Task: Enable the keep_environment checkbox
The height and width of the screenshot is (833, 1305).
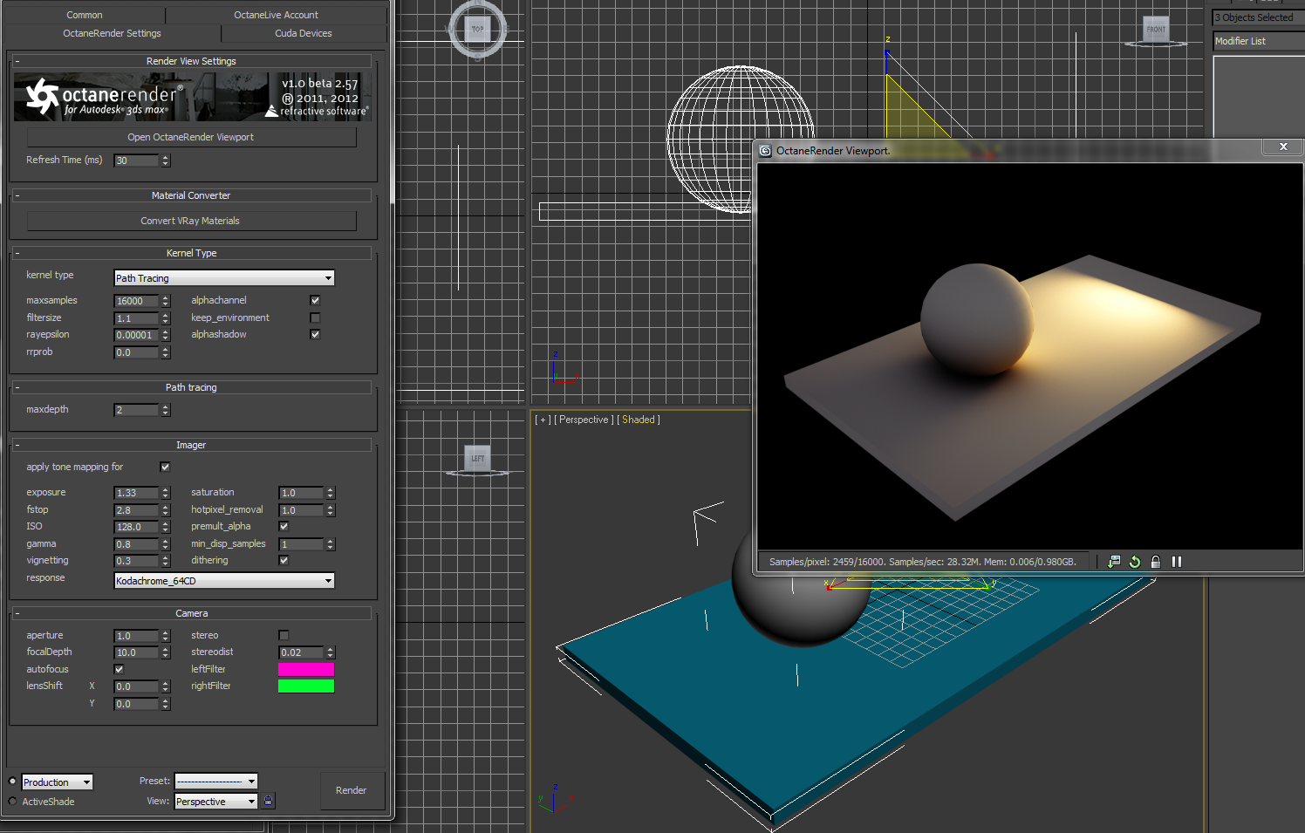Action: tap(315, 317)
